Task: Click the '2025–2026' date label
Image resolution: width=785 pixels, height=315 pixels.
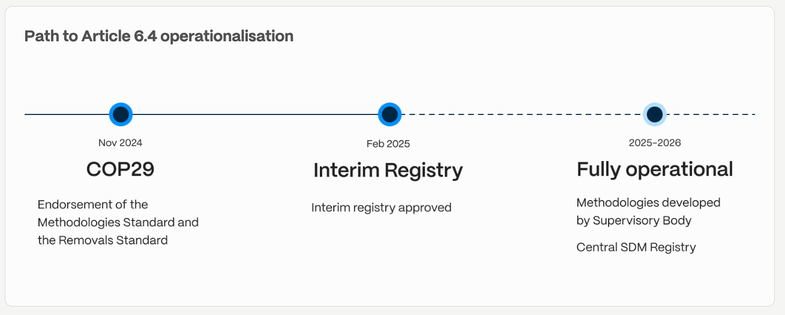Action: pos(655,143)
